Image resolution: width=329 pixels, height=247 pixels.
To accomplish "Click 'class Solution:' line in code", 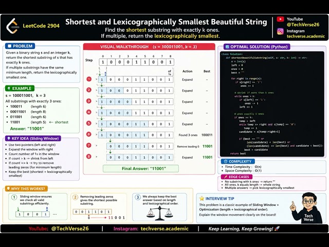I will [232, 54].
